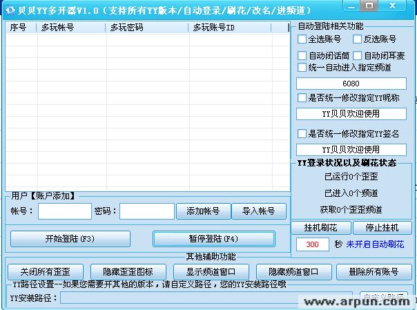Start login with 开始登陆(F3) button
This screenshot has width=417, height=310.
(x=70, y=239)
